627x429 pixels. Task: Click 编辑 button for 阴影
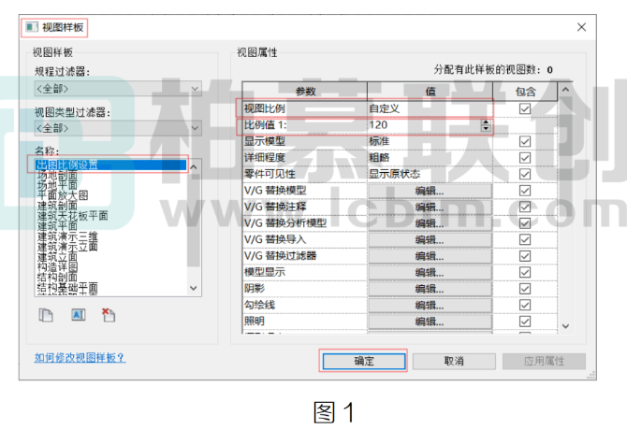[x=430, y=289]
